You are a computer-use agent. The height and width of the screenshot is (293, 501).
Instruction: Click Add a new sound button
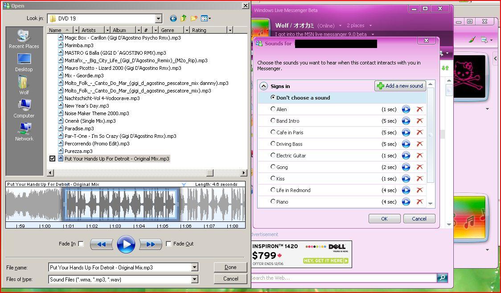pos(400,86)
